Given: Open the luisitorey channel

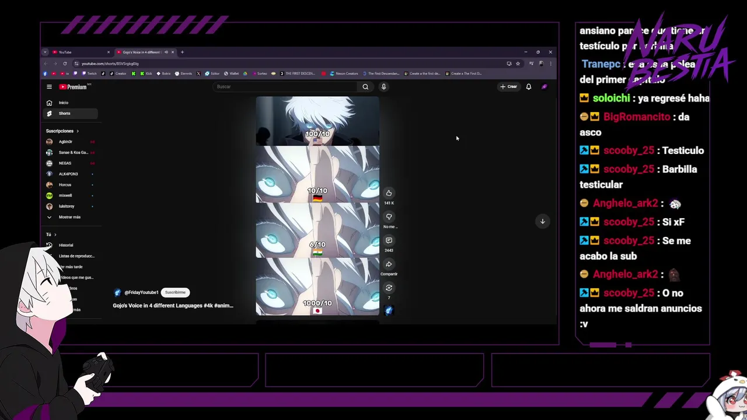Looking at the screenshot, I should [x=71, y=206].
